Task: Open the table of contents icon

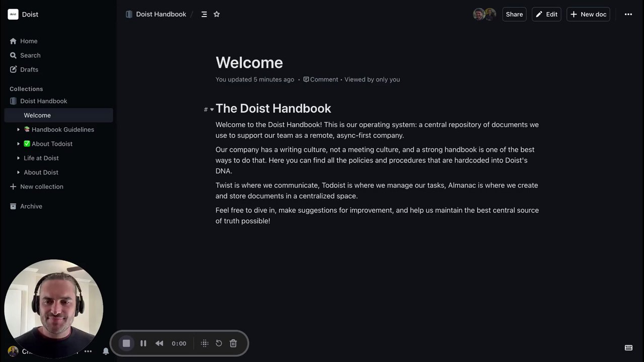Action: [x=204, y=14]
